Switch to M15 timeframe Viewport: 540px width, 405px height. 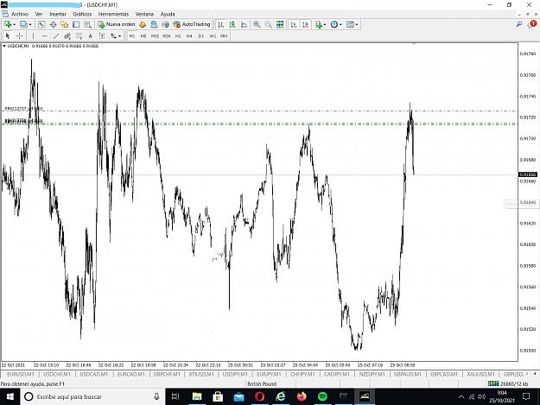[x=155, y=35]
